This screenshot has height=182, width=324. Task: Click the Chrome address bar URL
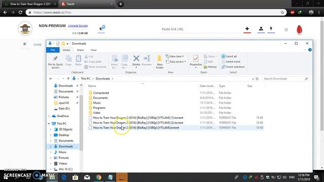(x=52, y=12)
